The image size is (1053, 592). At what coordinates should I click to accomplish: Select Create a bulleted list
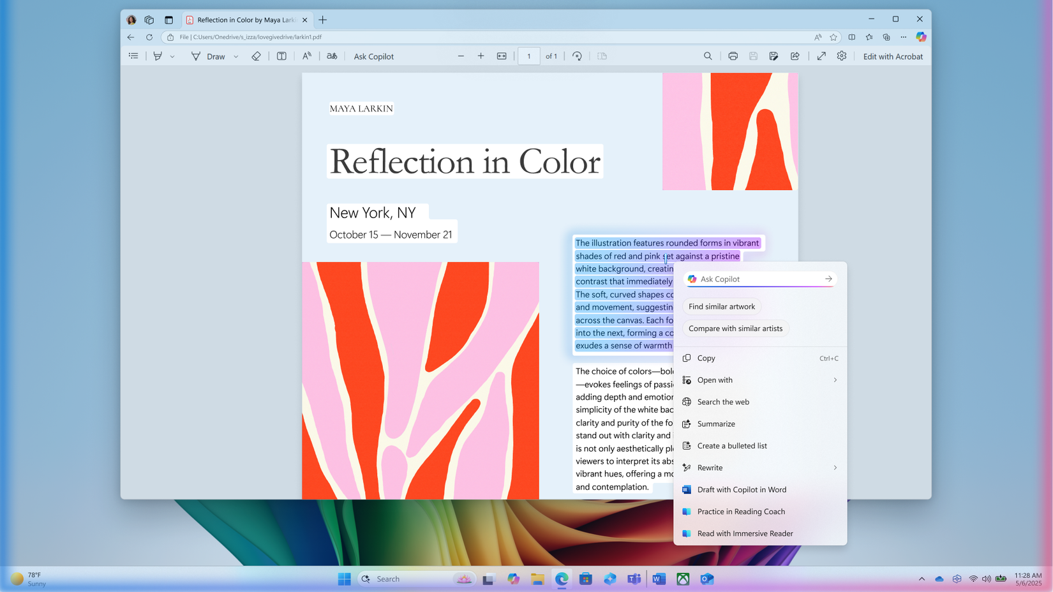760,446
